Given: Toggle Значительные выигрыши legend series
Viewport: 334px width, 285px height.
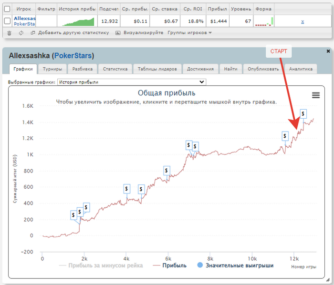Looking at the screenshot, I should (x=235, y=265).
